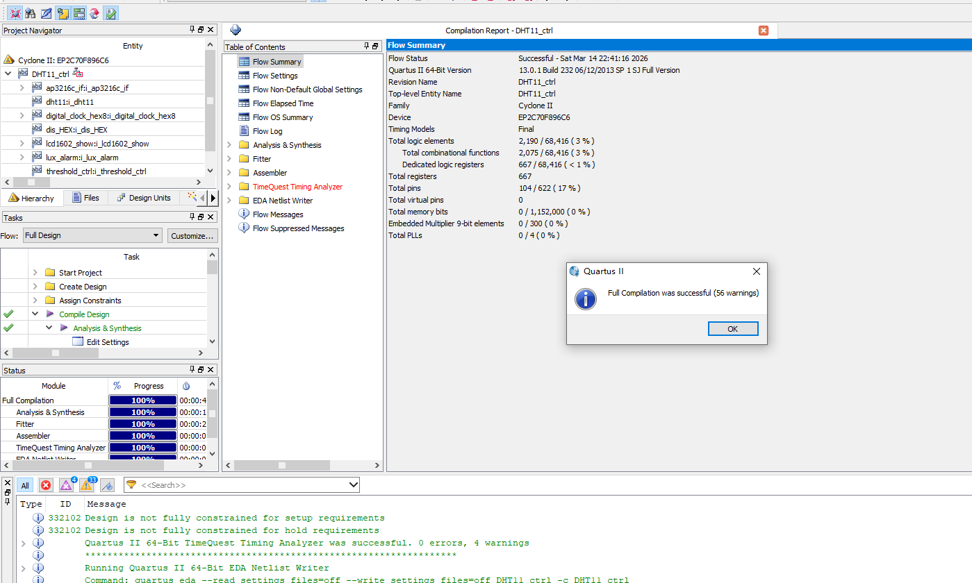
Task: Pin the Project Navigator panel
Action: click(192, 30)
